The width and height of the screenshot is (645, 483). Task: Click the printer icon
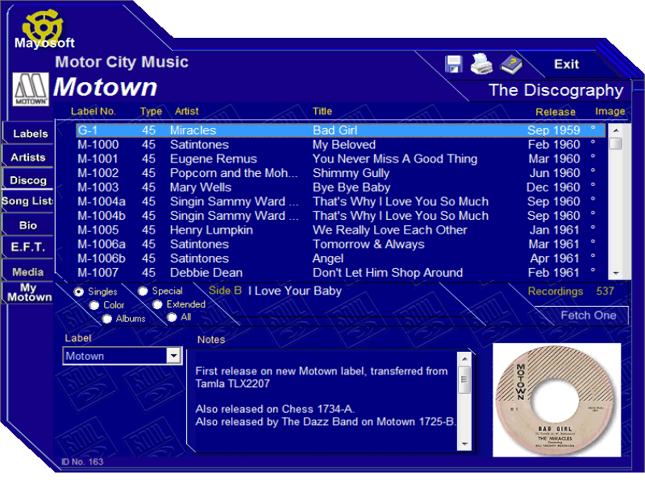[481, 64]
